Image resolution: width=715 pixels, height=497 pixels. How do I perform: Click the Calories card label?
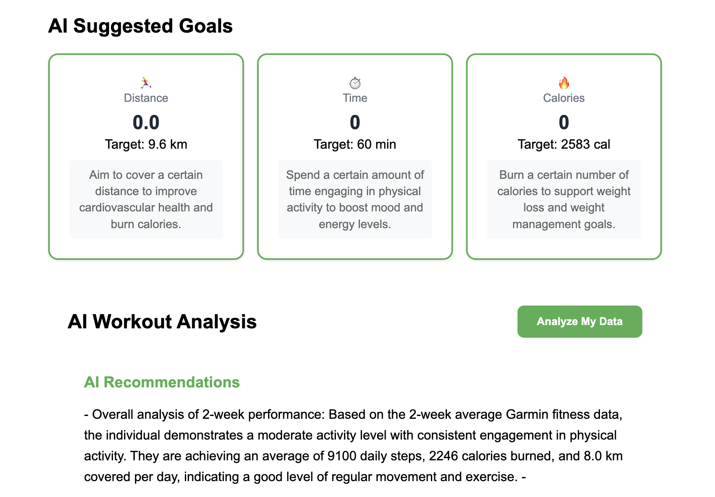[x=564, y=98]
